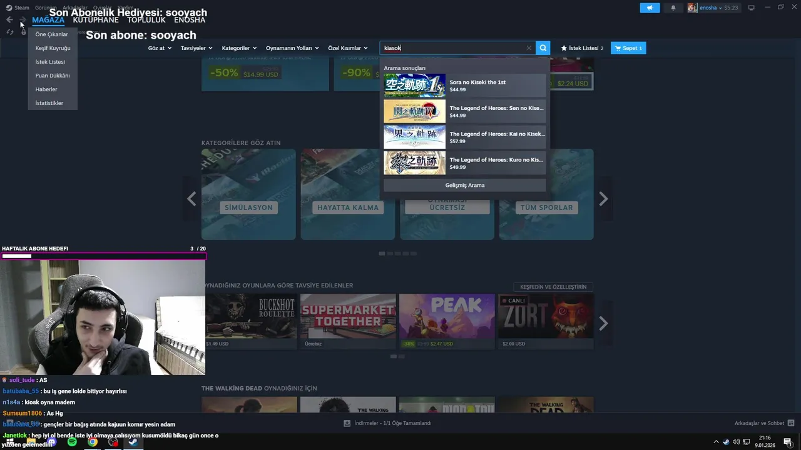The image size is (801, 450).
Task: Expand the Tavsiyeler dropdown
Action: pyautogui.click(x=196, y=48)
